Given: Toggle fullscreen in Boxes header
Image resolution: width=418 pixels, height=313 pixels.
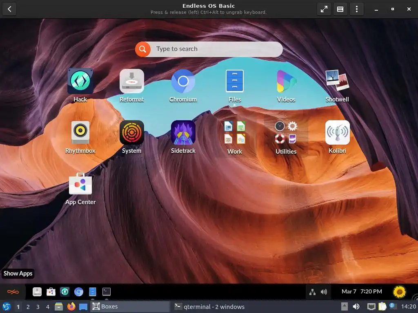Looking at the screenshot, I should point(324,9).
